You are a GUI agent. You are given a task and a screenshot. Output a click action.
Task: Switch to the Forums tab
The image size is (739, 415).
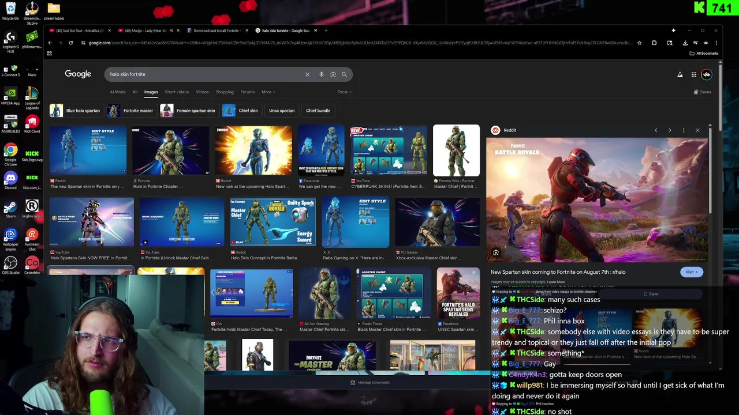click(x=248, y=92)
